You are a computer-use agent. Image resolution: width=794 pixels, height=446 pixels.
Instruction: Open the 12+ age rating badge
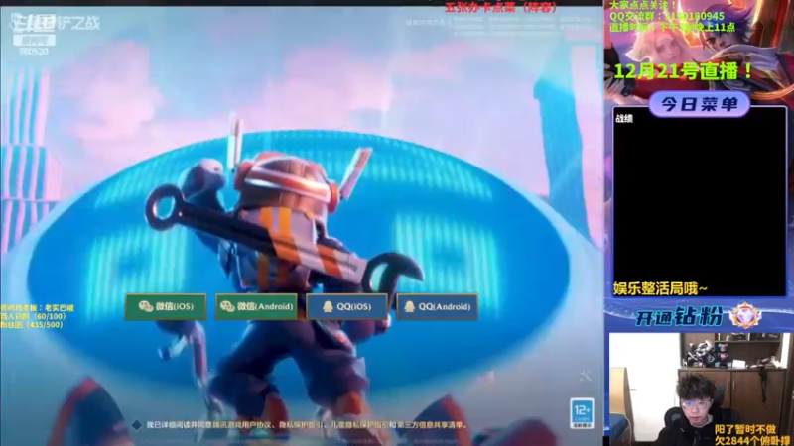point(582,413)
